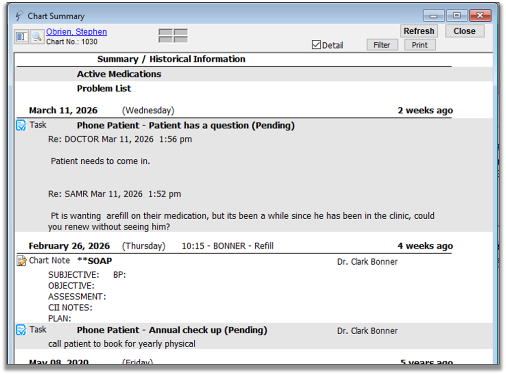Screen dimensions: 506x375
Task: Print the chart summary
Action: [x=419, y=45]
